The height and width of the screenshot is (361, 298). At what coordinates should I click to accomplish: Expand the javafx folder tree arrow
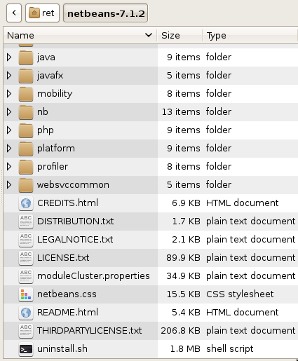(9, 76)
